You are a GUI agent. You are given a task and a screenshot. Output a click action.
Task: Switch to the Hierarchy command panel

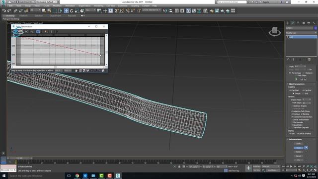coord(298,23)
